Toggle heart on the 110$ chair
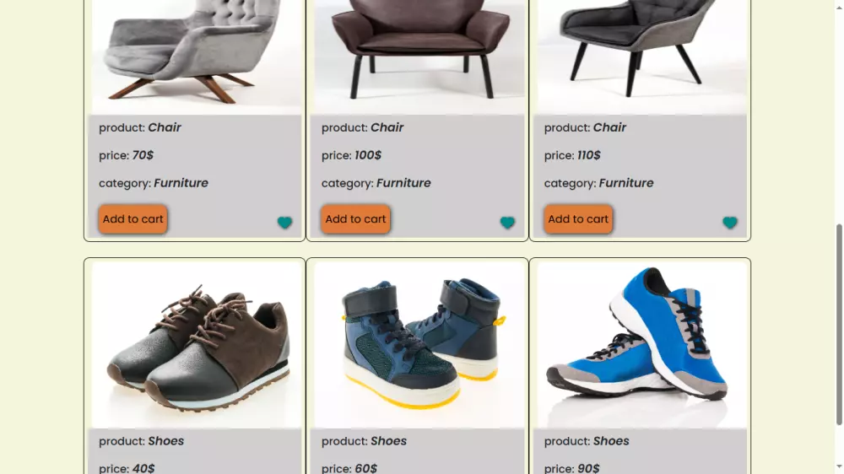Screen dimensions: 844x474 730,223
